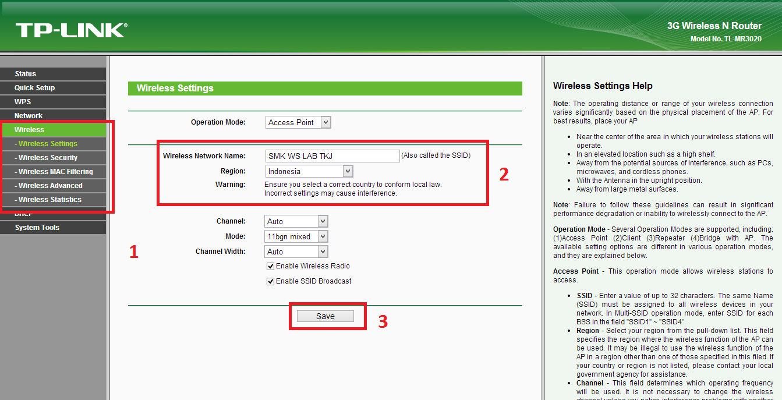Screen dimensions: 782x400
Task: Open the Status menu
Action: [53, 74]
